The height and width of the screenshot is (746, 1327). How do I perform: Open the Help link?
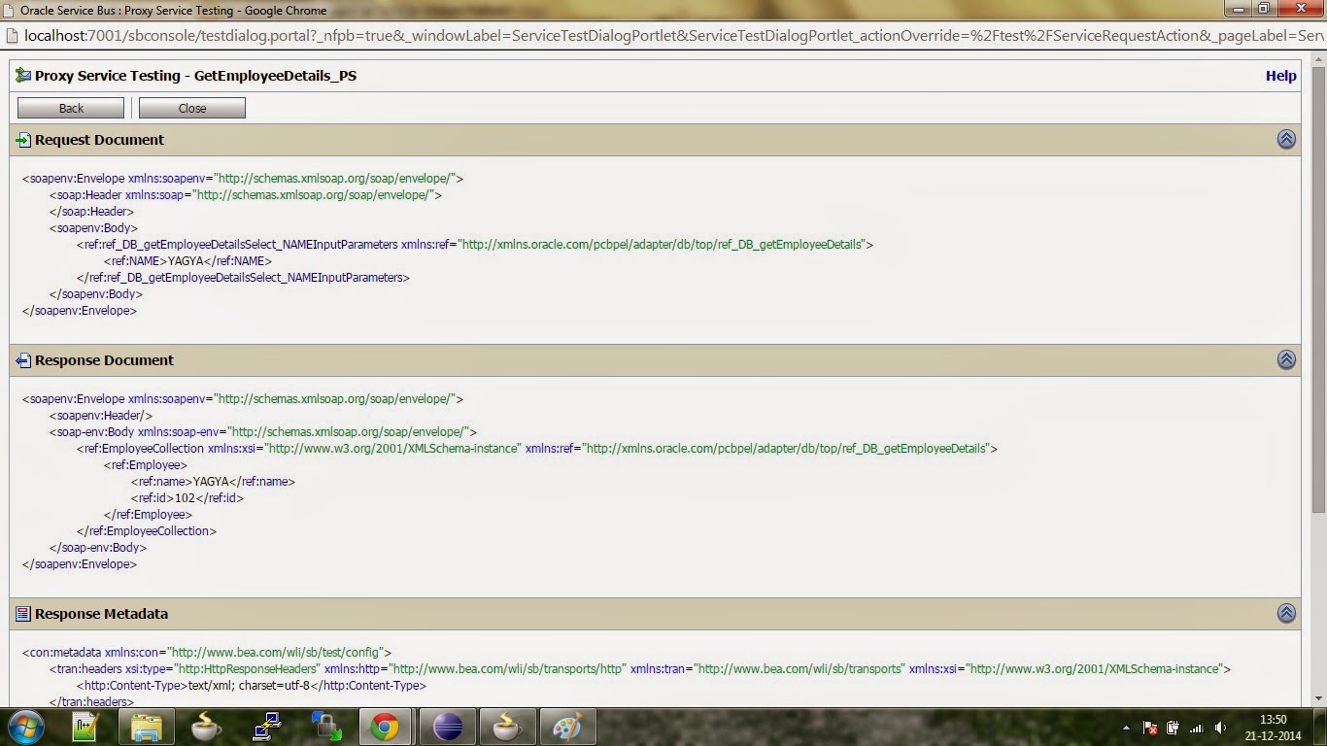[1280, 76]
